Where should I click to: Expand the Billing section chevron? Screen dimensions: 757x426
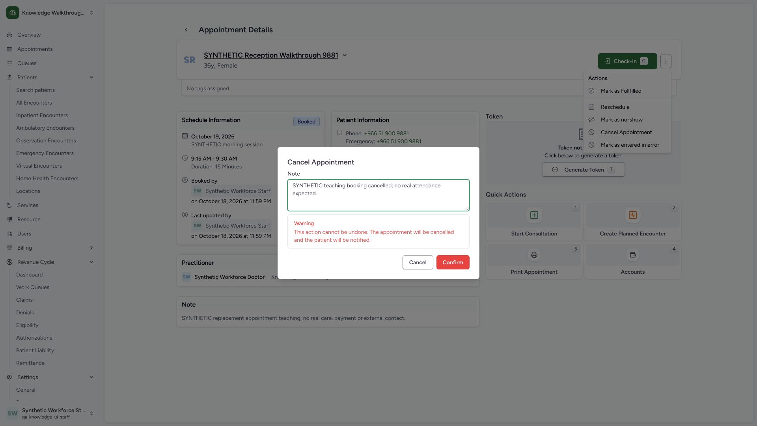(x=91, y=248)
